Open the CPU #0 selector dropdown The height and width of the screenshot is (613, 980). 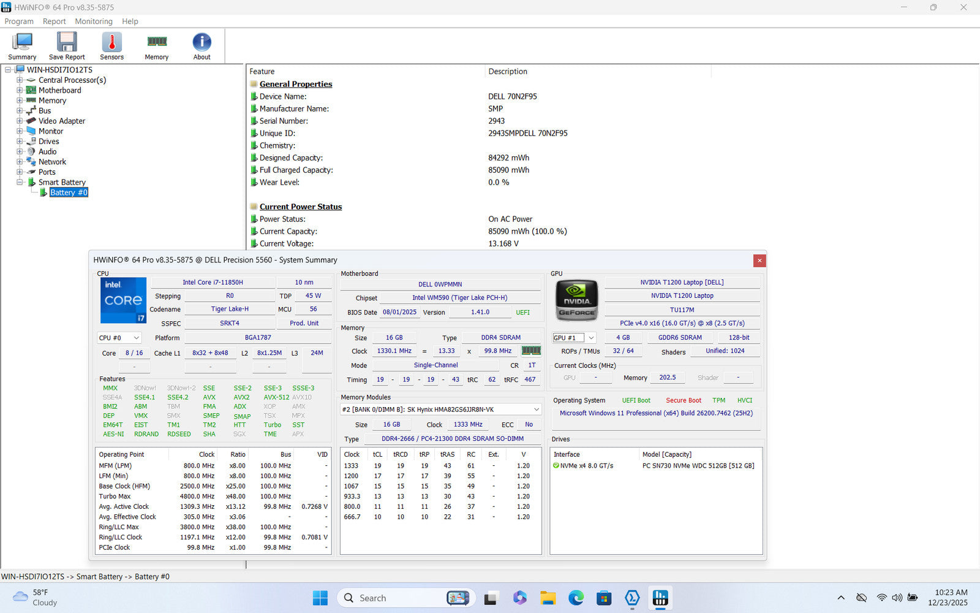(x=119, y=338)
